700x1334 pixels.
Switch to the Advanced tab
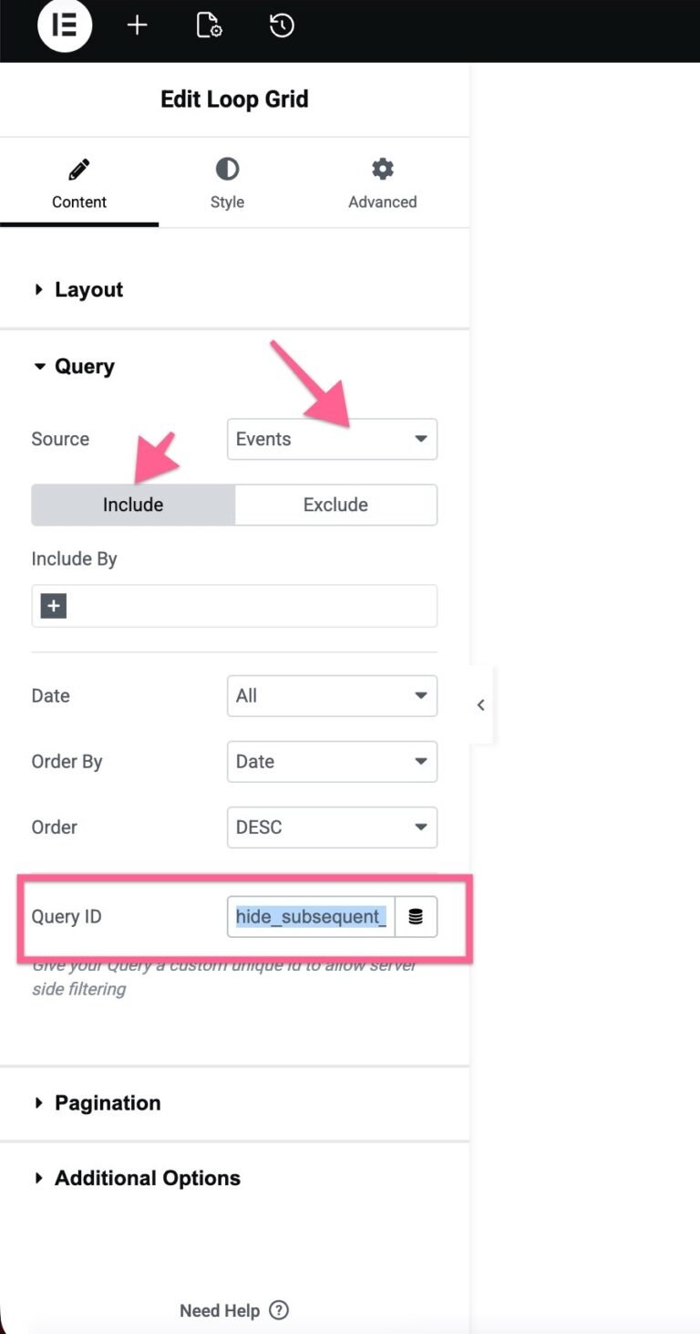pyautogui.click(x=382, y=182)
